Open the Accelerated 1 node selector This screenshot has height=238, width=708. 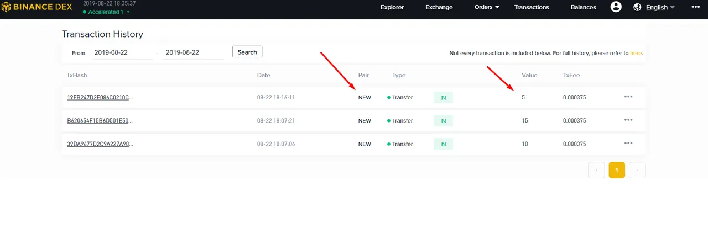pyautogui.click(x=107, y=12)
